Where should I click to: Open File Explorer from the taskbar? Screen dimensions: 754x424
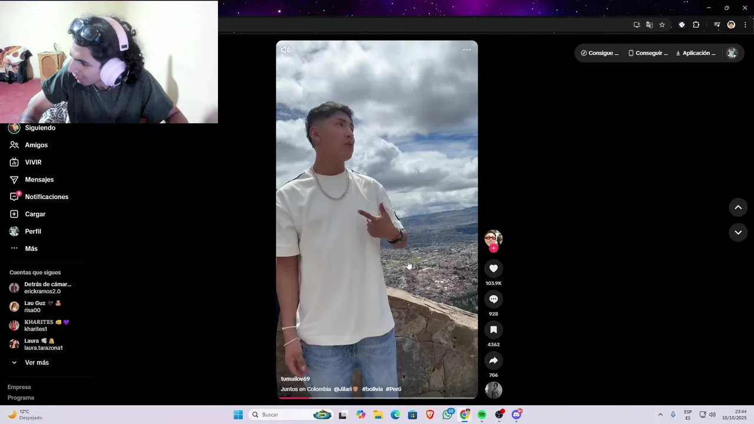tap(378, 415)
